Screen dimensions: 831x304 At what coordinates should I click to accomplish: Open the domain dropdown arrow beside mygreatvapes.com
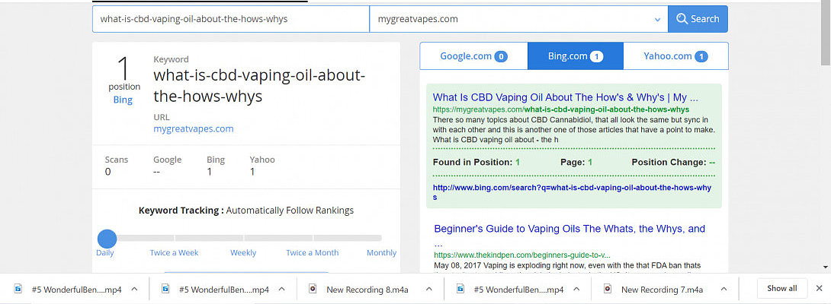click(658, 20)
